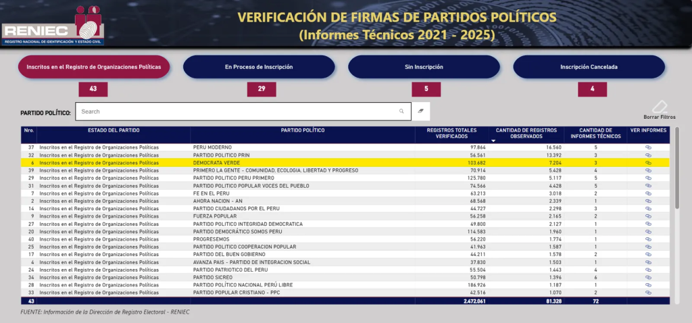Open report link for COOPERACION POPULAR

click(648, 247)
